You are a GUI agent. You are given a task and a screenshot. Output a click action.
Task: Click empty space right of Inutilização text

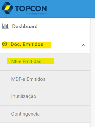63,97
